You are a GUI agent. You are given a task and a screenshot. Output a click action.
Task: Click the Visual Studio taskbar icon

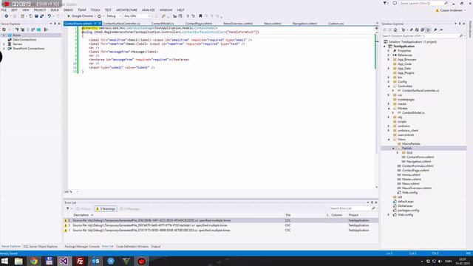coord(64,261)
